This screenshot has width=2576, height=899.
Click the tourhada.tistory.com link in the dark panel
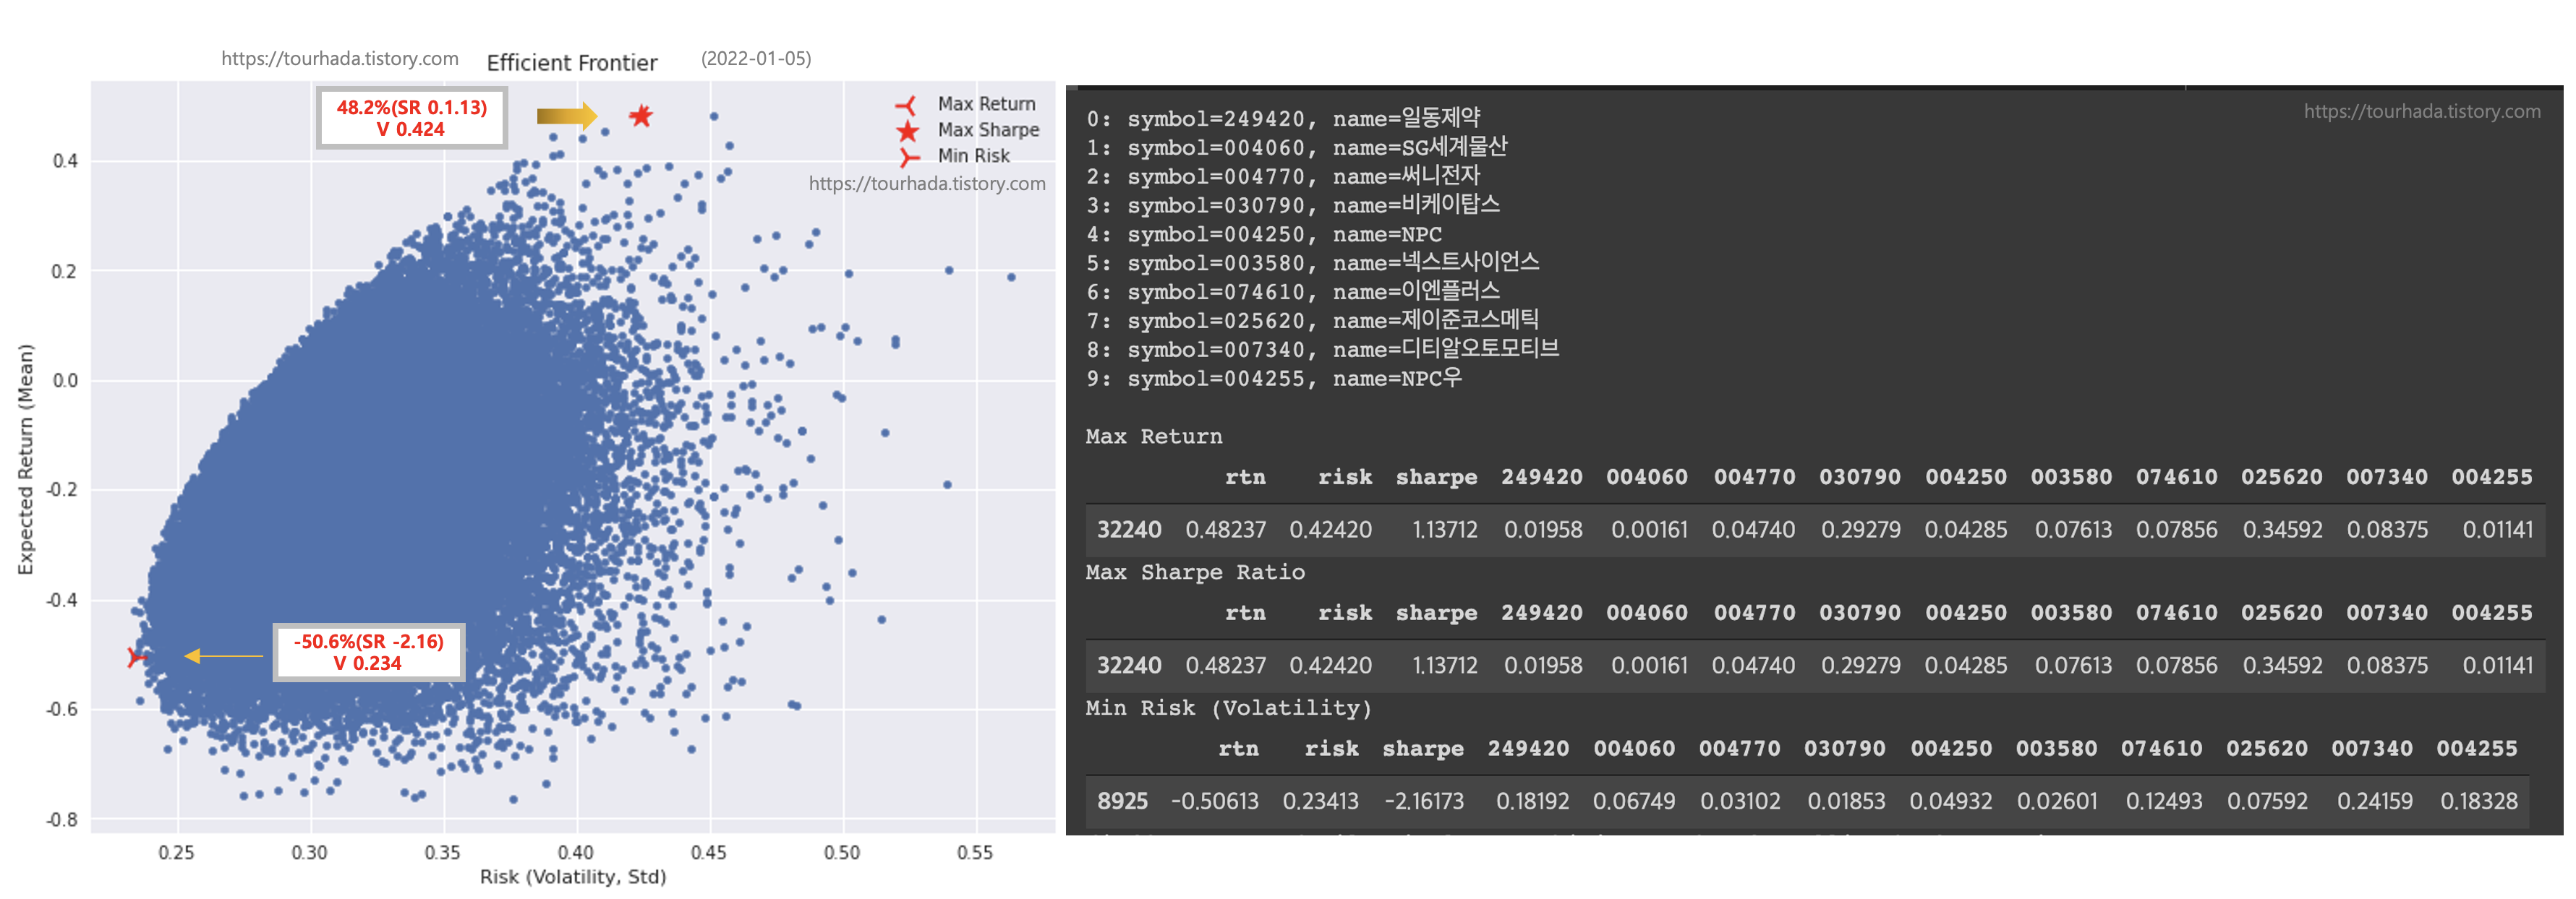[x=2421, y=112]
